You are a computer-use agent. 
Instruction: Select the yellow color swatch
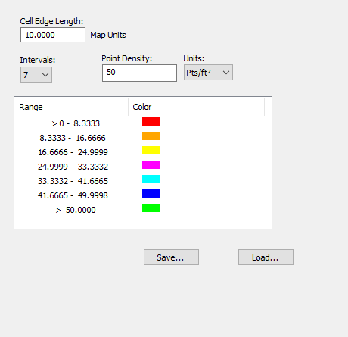point(151,150)
